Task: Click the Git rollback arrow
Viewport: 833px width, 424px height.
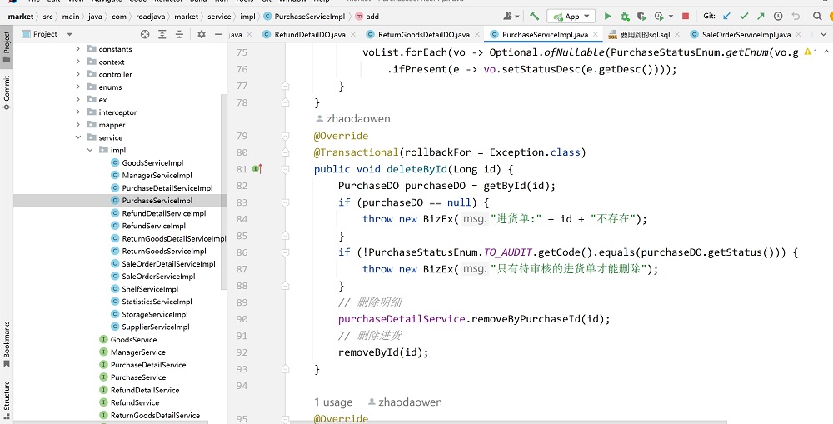Action: coord(796,17)
